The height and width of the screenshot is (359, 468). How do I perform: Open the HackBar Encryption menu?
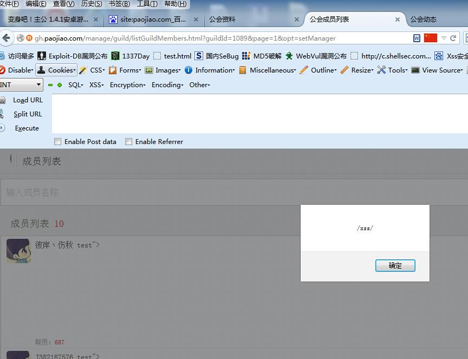point(127,85)
